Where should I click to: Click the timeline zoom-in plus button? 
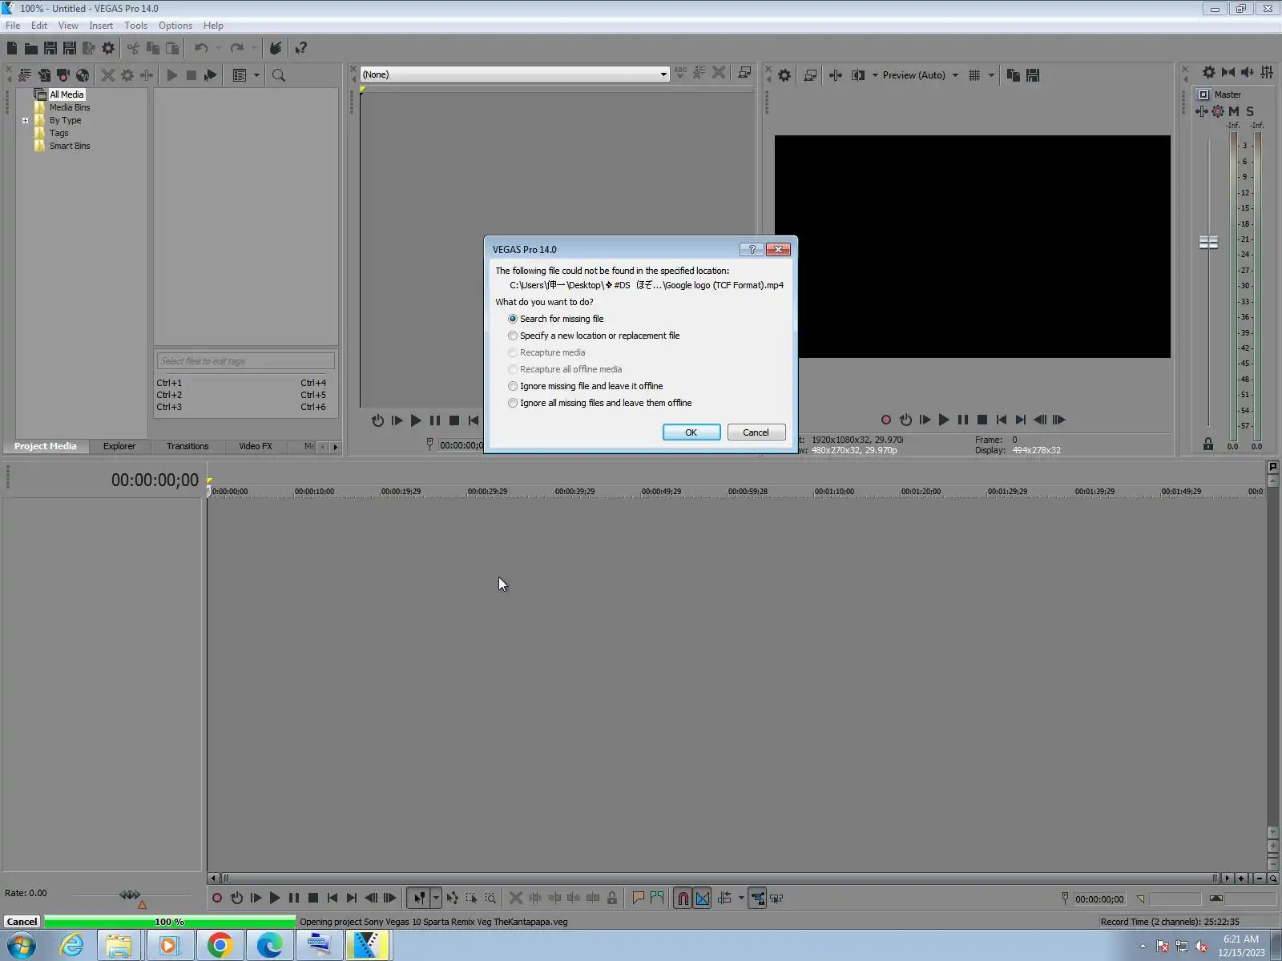tap(1241, 879)
